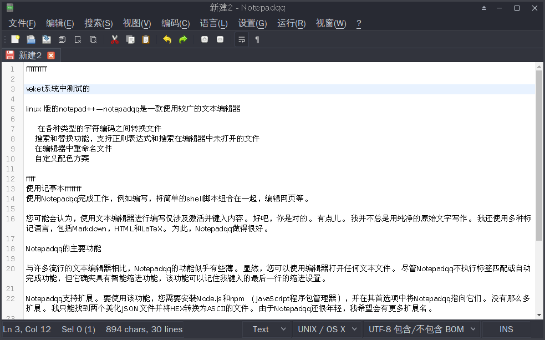Click the line '使用记事本fffffff'
This screenshot has width=545, height=340.
click(54, 189)
